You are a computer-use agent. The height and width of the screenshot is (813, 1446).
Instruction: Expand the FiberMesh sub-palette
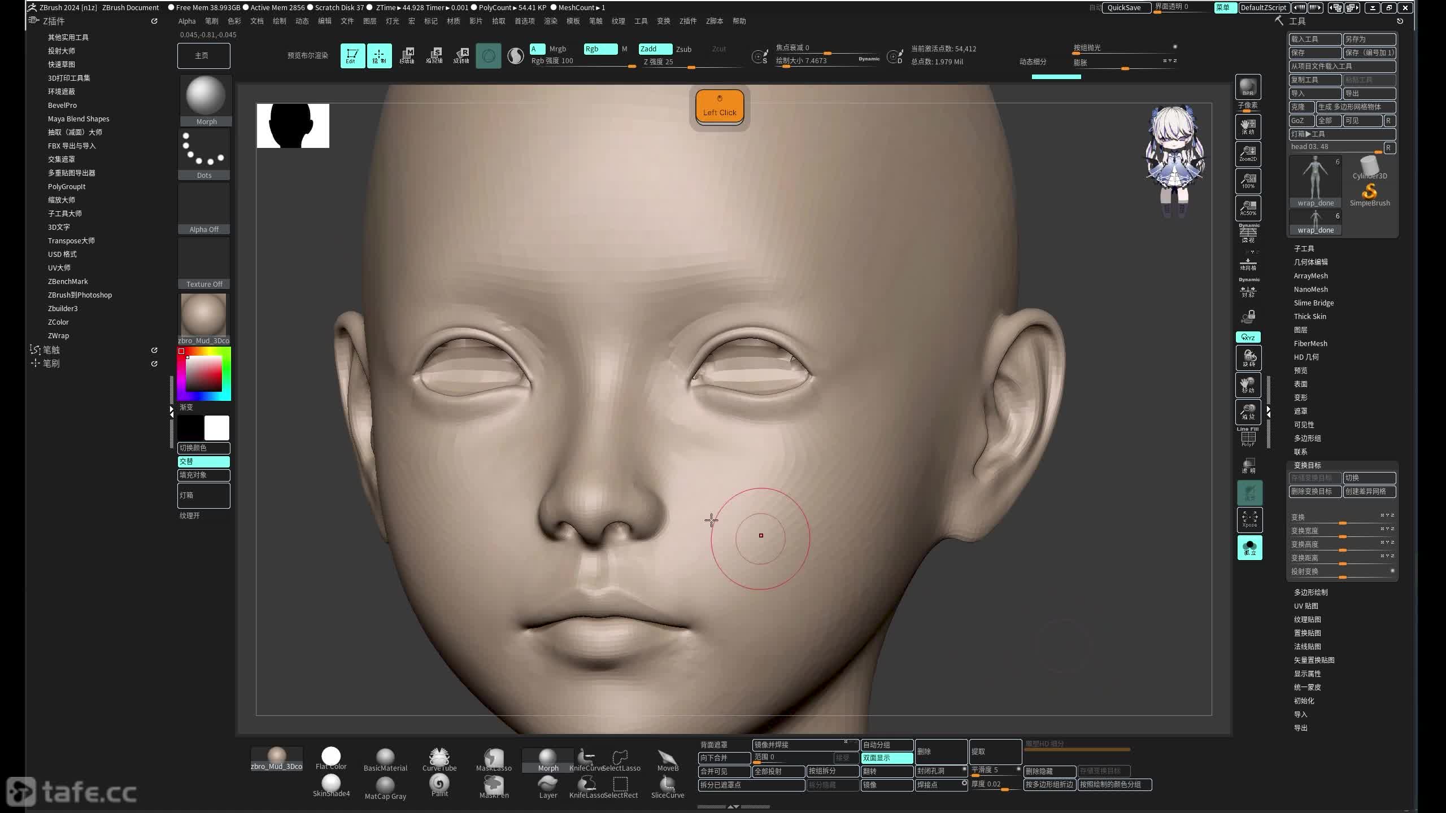point(1310,343)
